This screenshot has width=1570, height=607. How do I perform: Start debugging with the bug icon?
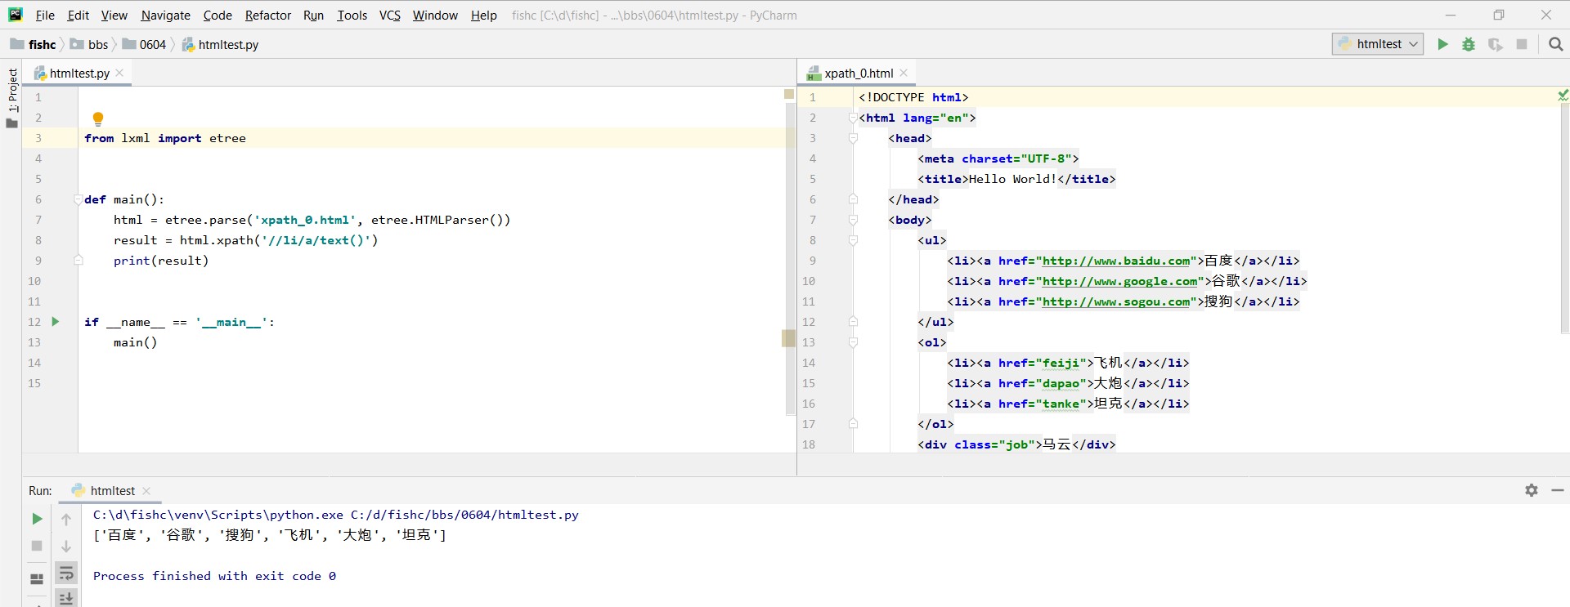(x=1469, y=44)
